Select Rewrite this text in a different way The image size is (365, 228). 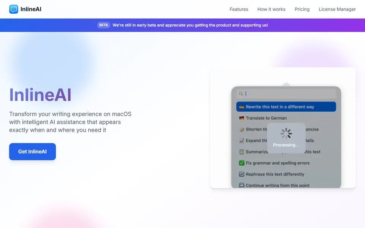tap(286, 107)
